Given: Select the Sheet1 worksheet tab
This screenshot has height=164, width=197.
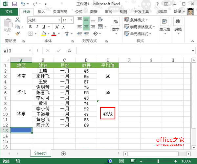Looking at the screenshot, I should [x=41, y=153].
